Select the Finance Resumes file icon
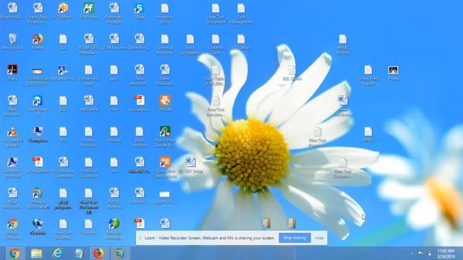 (x=88, y=136)
